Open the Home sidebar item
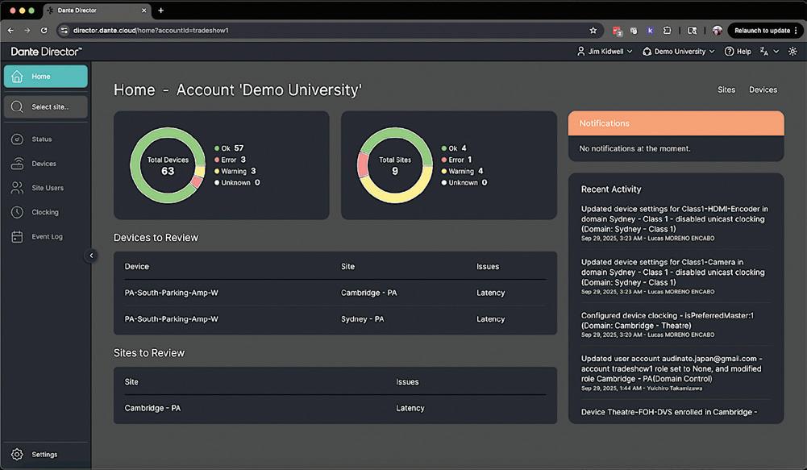This screenshot has height=470, width=807. point(46,77)
